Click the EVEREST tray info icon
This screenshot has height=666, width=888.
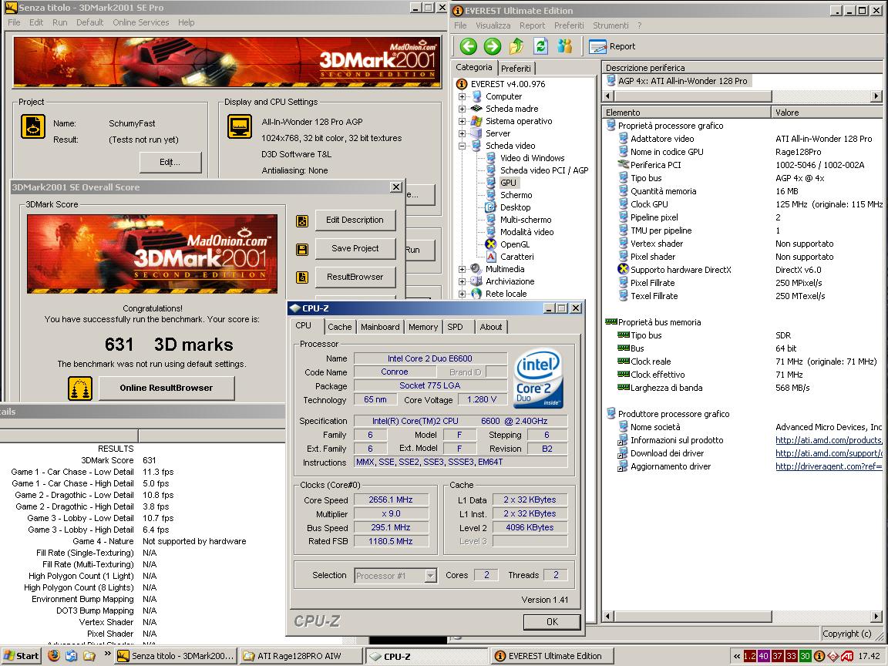pos(819,657)
